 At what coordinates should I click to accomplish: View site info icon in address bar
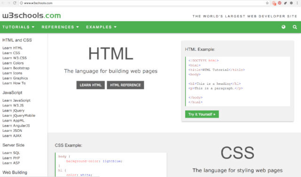[21, 3]
